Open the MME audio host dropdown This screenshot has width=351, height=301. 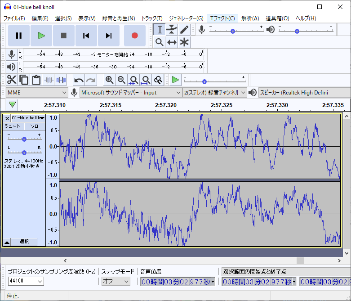(x=36, y=93)
